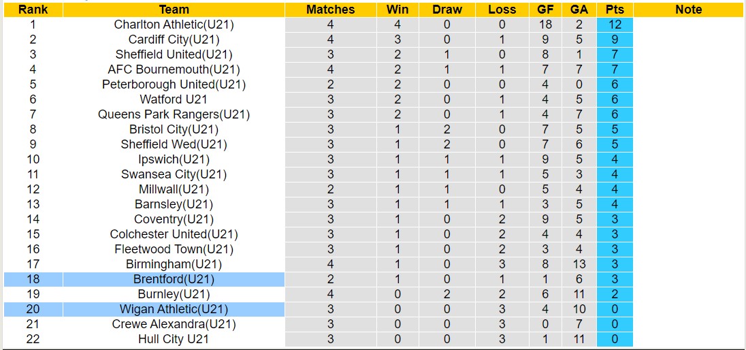Click Watford U21 team name
This screenshot has height=350, width=746.
[174, 99]
